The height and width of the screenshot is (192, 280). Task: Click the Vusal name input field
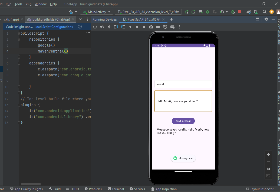tap(183, 84)
